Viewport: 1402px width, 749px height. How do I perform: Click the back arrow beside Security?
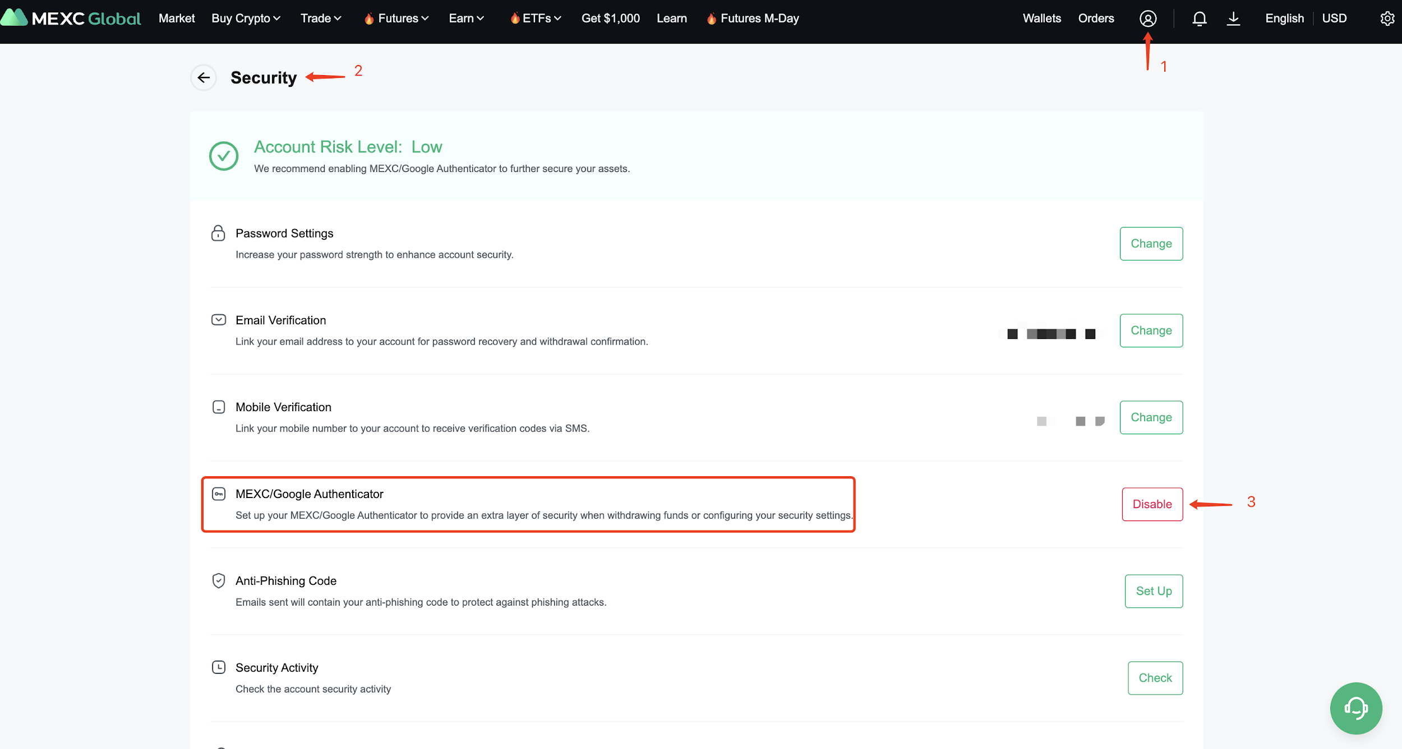click(204, 77)
